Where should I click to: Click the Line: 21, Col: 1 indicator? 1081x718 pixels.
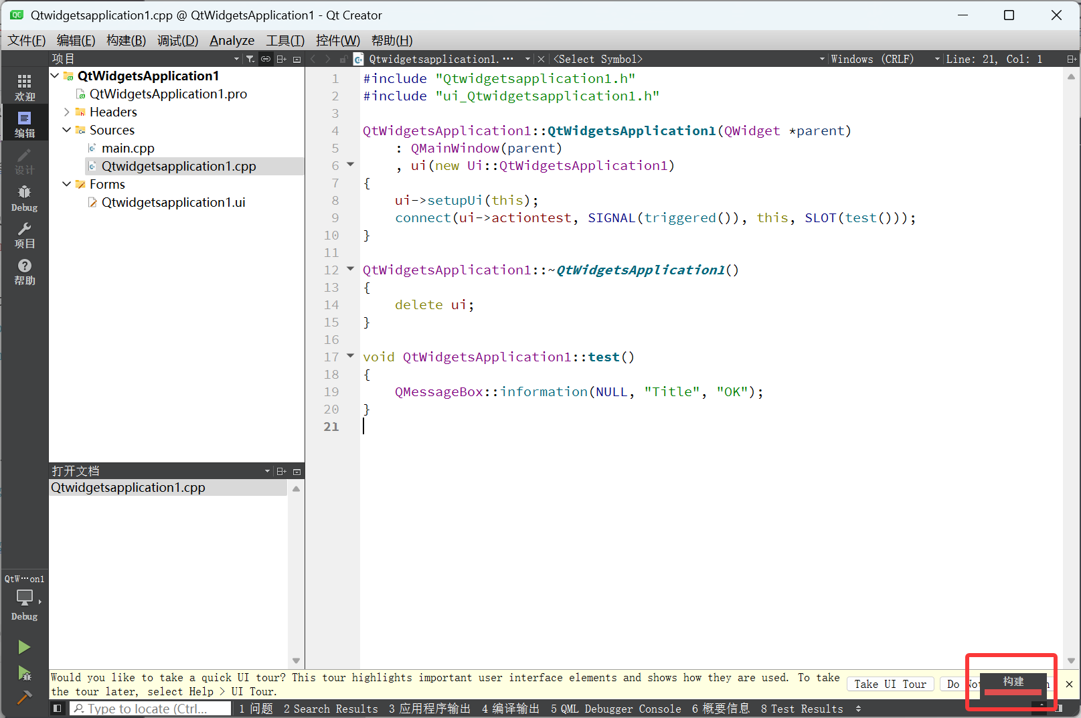click(x=994, y=59)
